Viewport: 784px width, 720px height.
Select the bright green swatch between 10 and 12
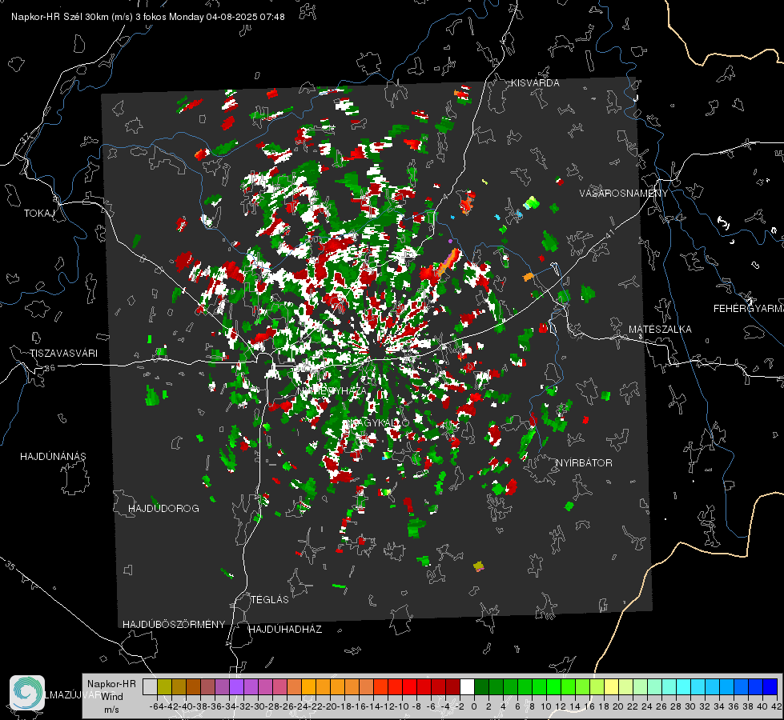(553, 686)
